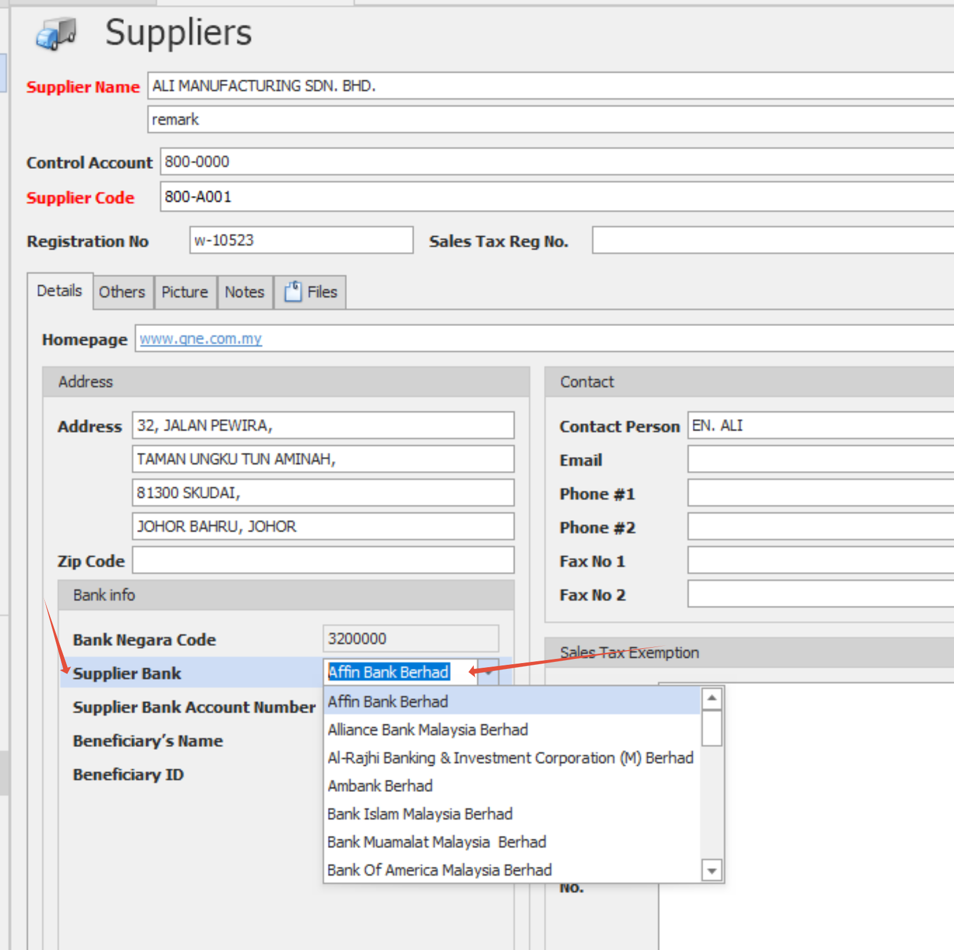The image size is (954, 950).
Task: Click address line TAMAN UNGKU TUN AMINAH
Action: (x=323, y=459)
